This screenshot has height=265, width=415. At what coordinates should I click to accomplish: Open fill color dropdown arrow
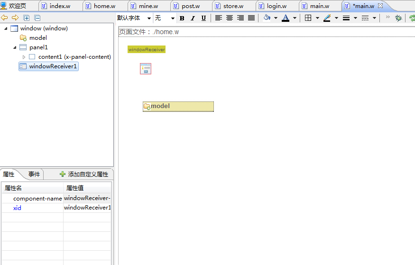click(276, 18)
